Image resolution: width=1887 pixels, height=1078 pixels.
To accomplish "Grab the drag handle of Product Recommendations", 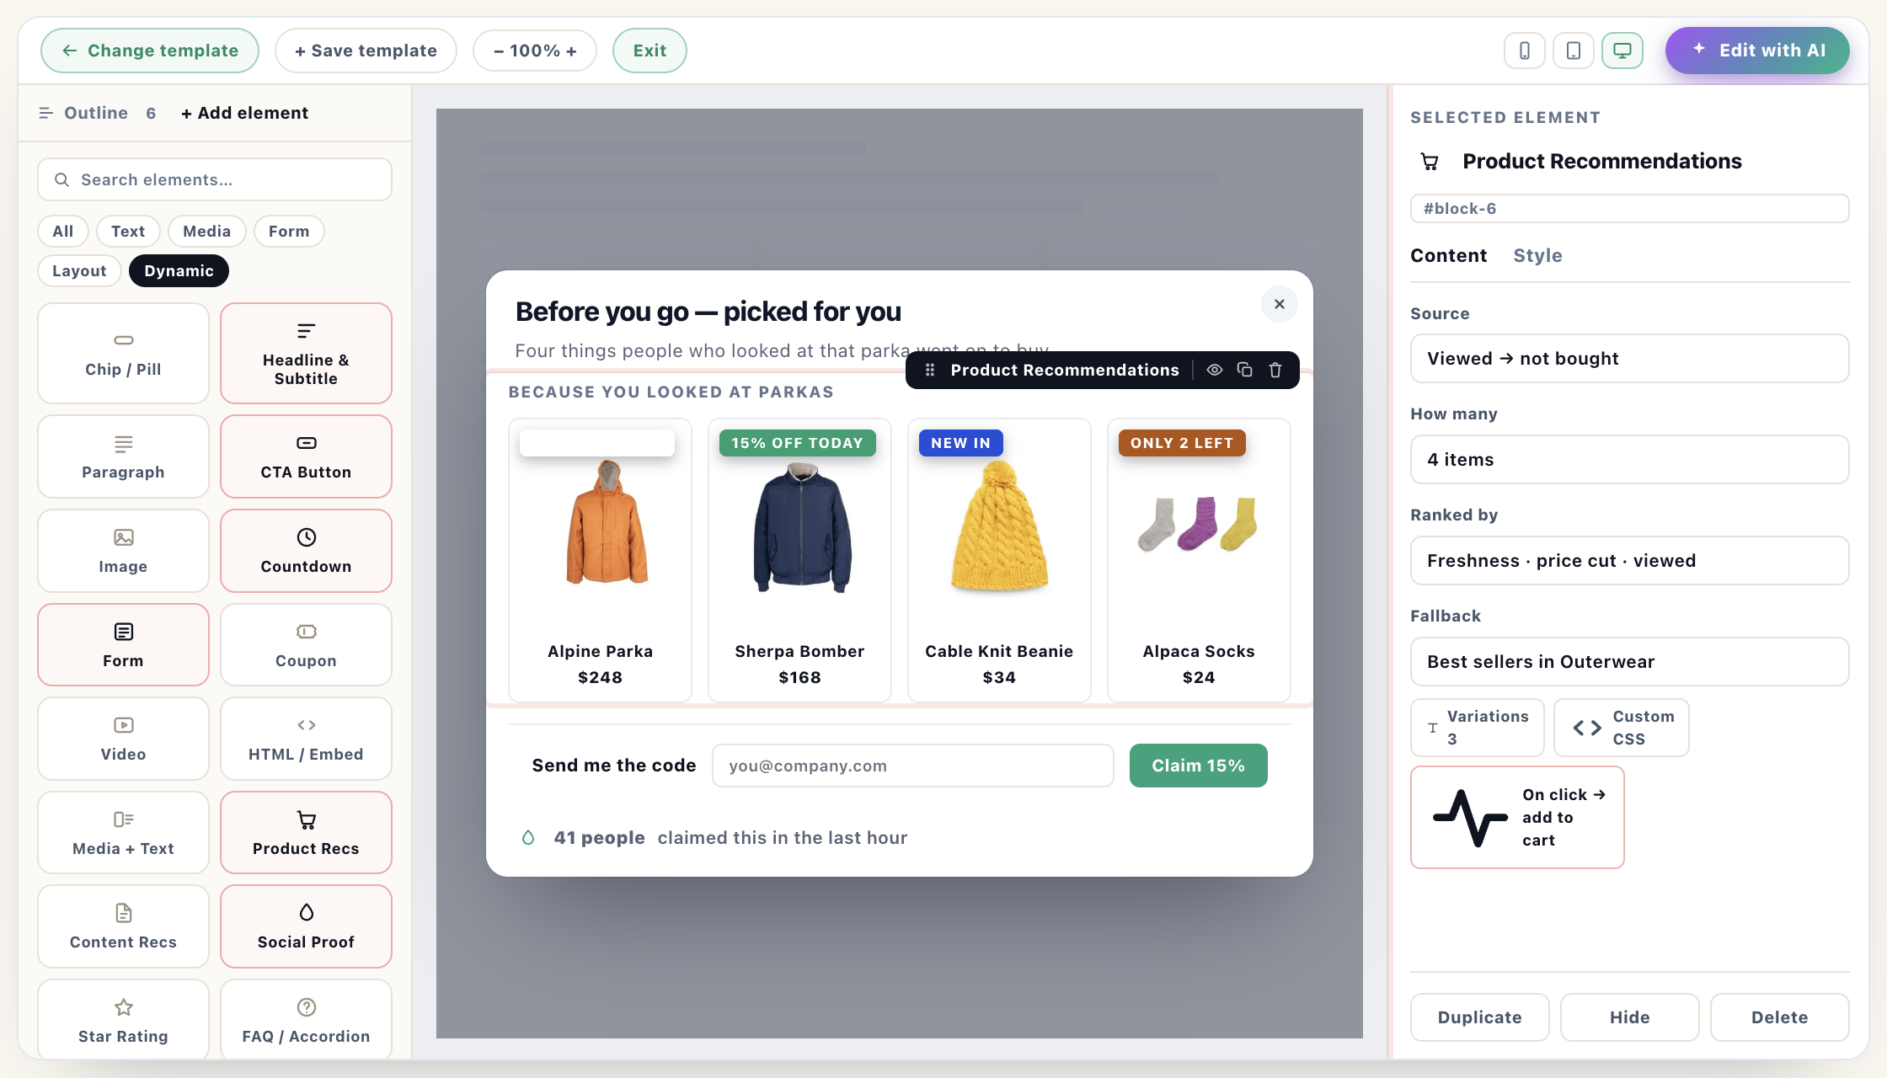I will pyautogui.click(x=930, y=370).
